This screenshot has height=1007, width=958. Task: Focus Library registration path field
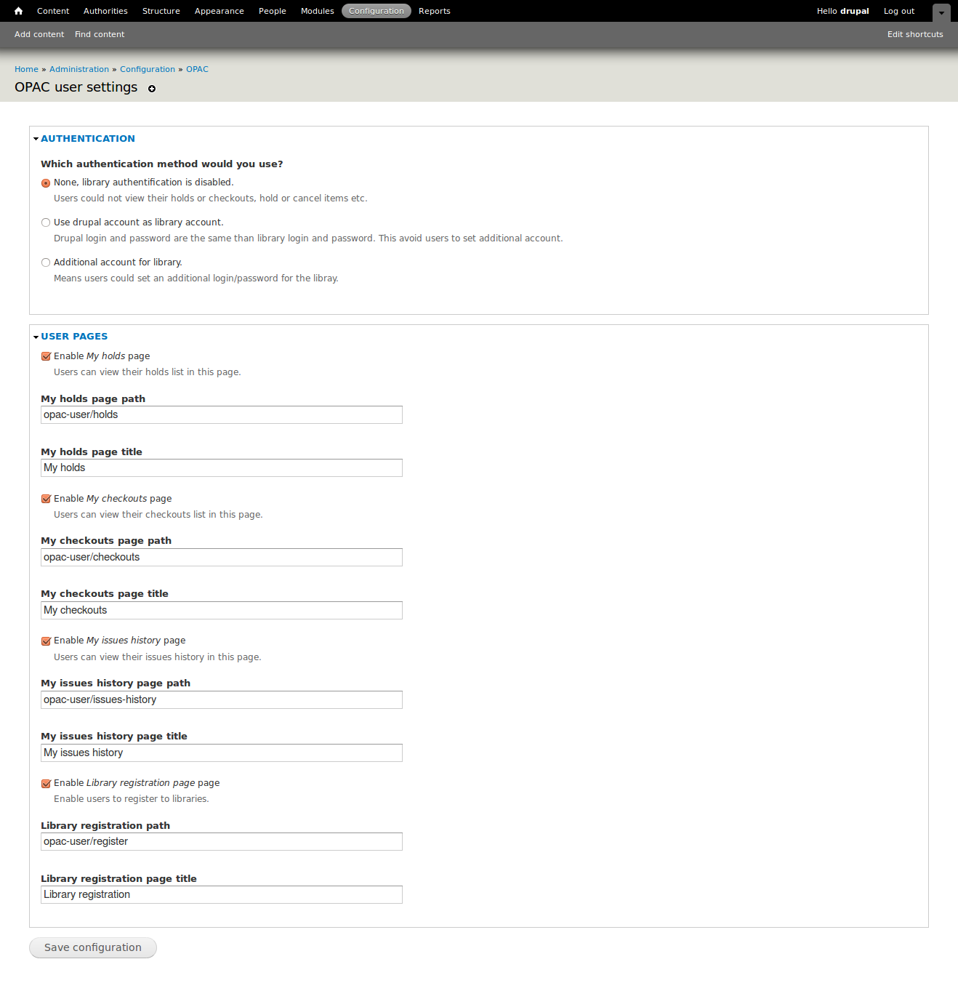click(222, 842)
